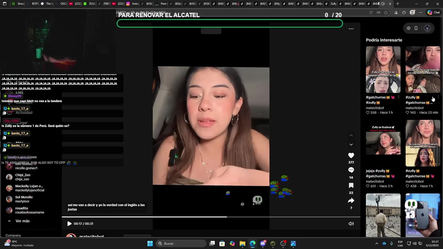Save video with the bookmark icon
This screenshot has height=249, width=443.
[x=351, y=186]
